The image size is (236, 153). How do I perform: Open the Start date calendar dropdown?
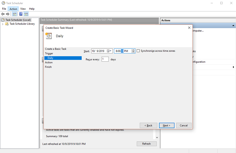pos(109,51)
